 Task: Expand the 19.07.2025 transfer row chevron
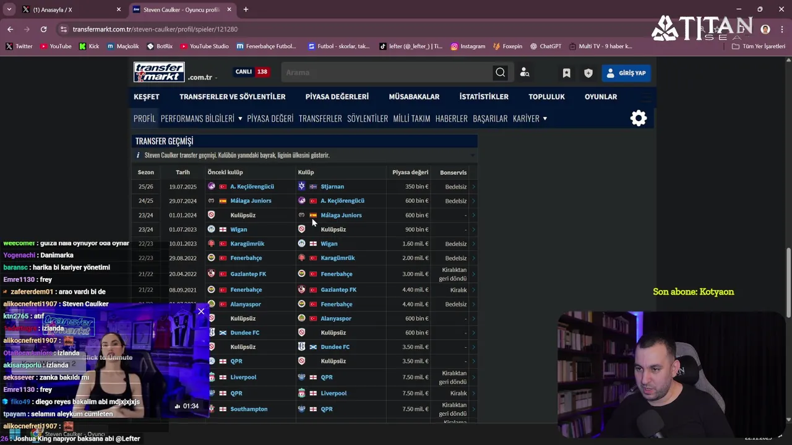[x=473, y=186]
